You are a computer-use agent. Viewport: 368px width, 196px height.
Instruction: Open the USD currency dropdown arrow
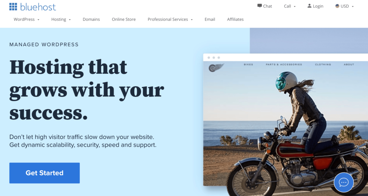coord(353,6)
